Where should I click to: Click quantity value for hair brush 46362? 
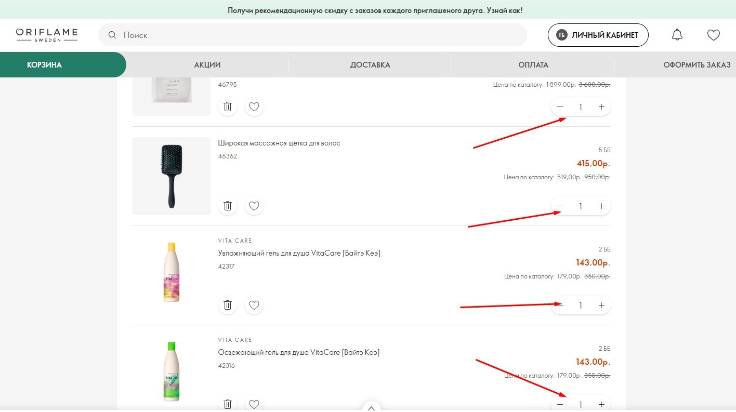coord(581,206)
